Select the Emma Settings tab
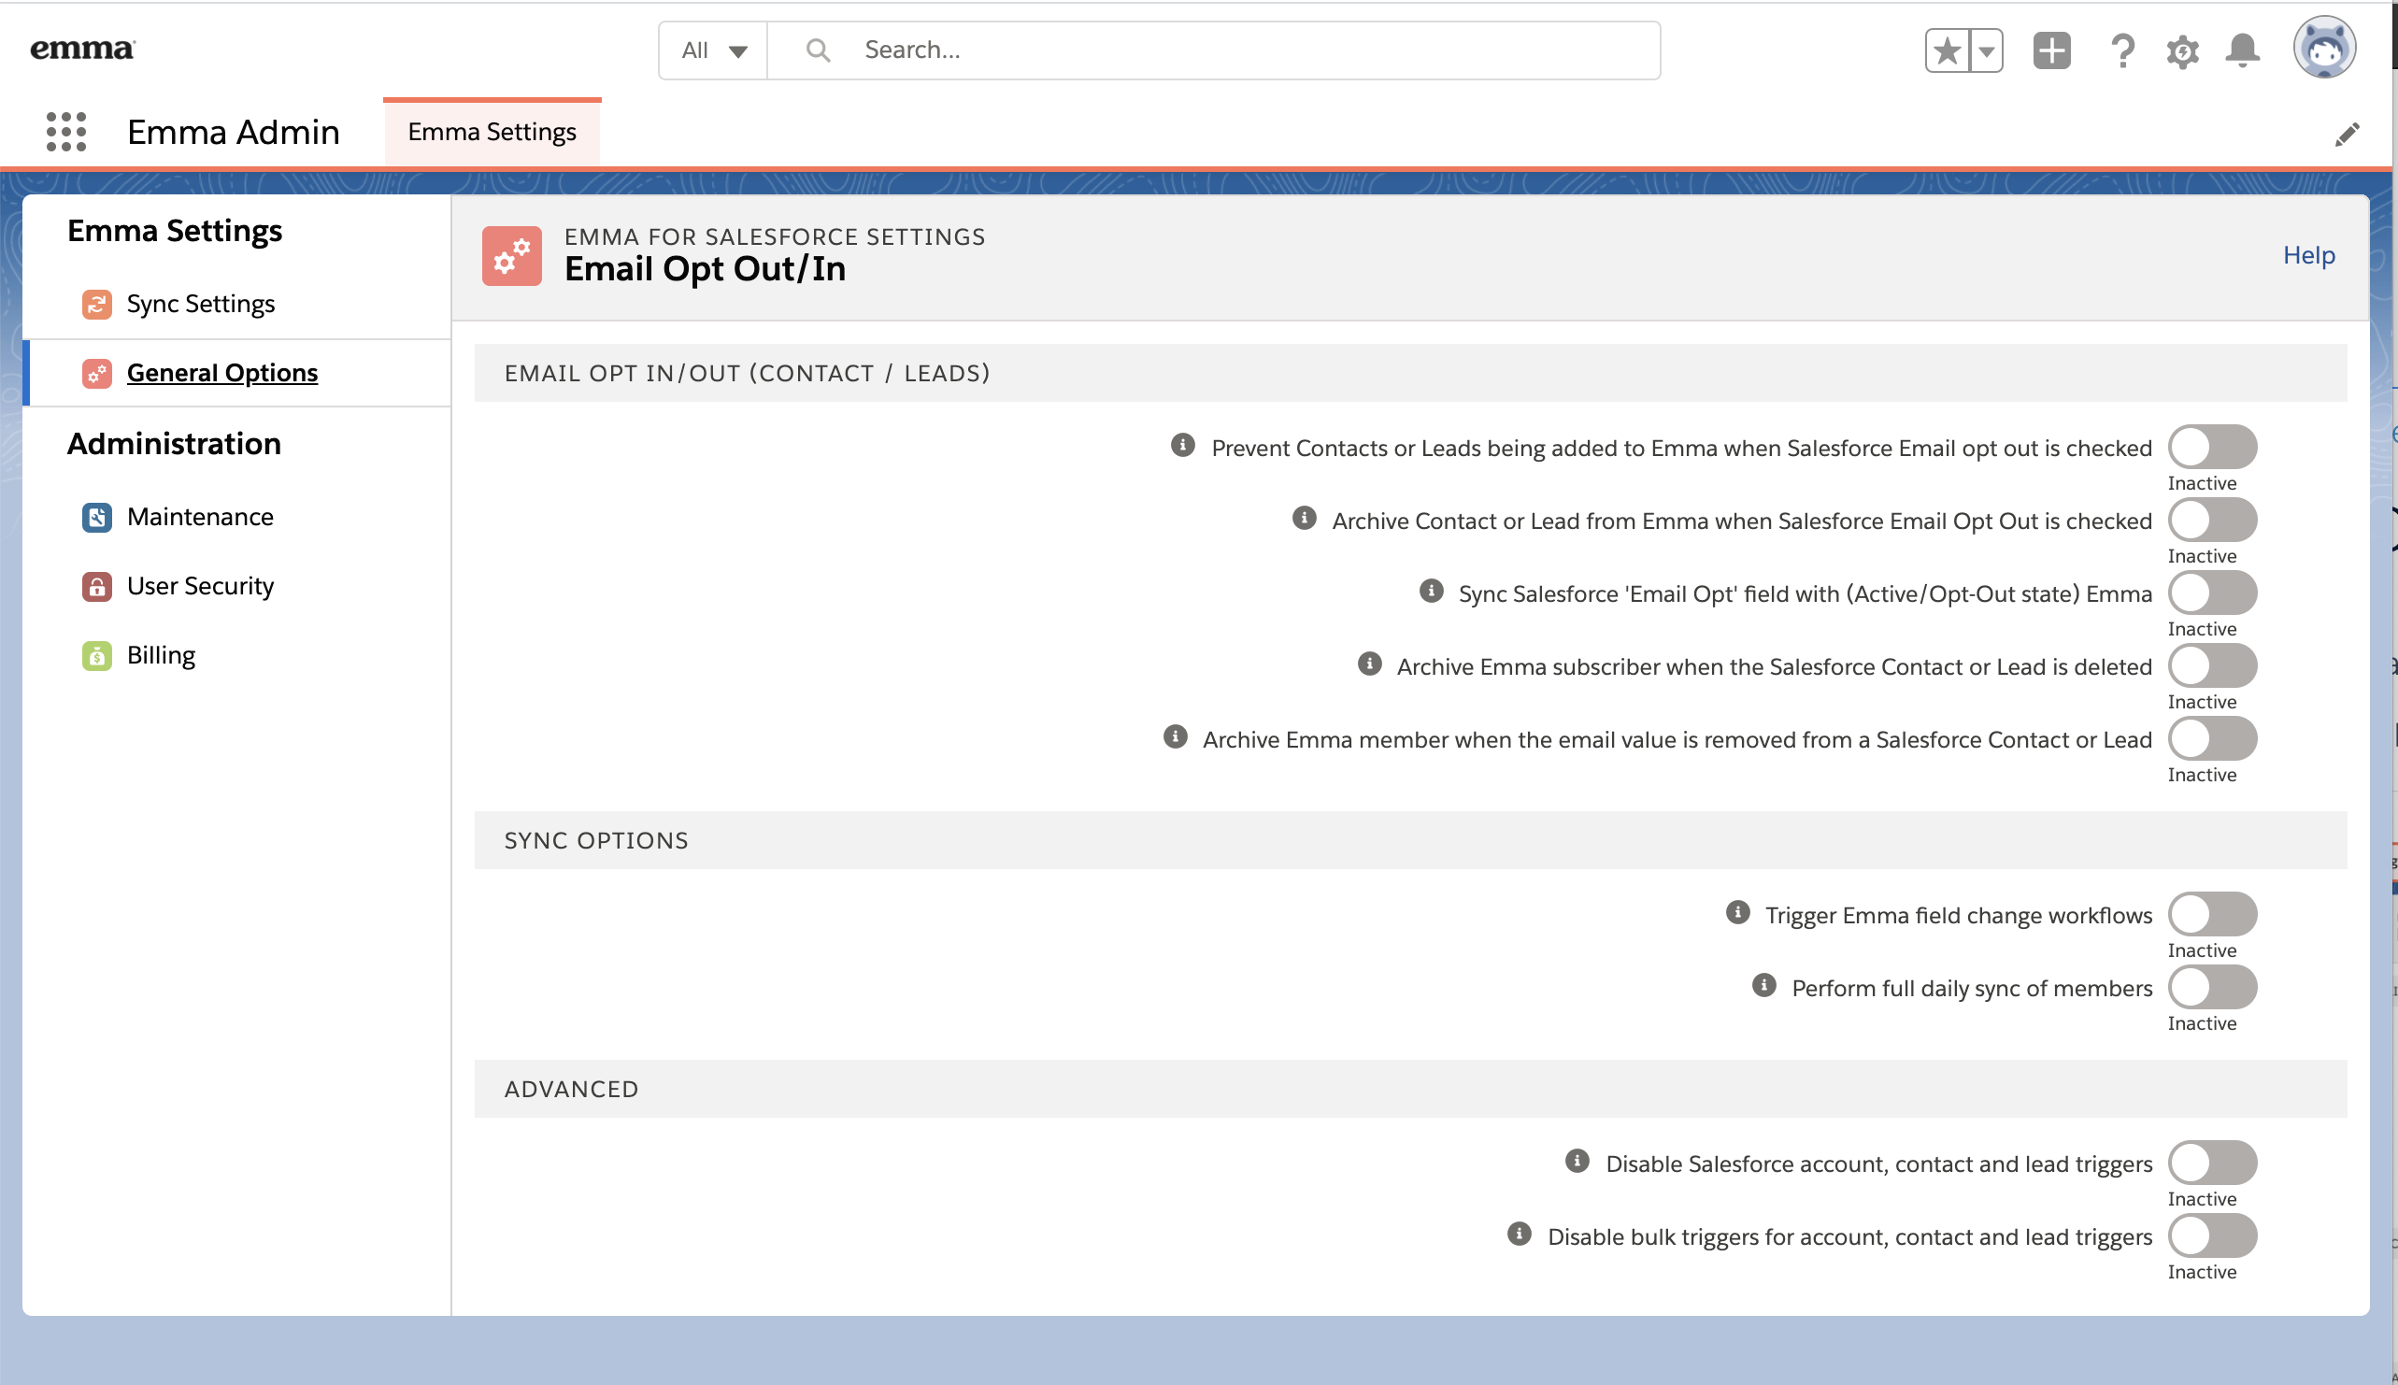 click(x=492, y=131)
